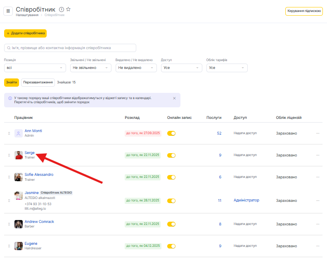This screenshot has width=327, height=258.
Task: Open the hamburger menu
Action: (8, 11)
